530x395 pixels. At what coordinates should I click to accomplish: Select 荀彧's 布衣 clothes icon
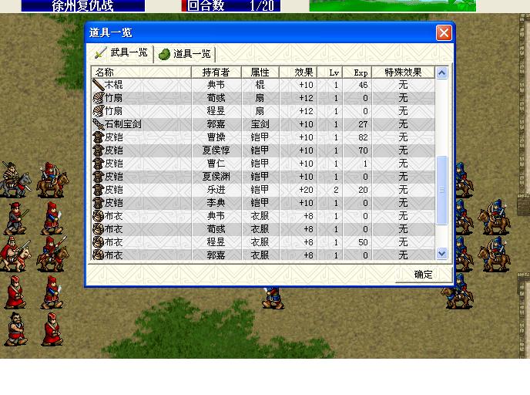click(99, 229)
